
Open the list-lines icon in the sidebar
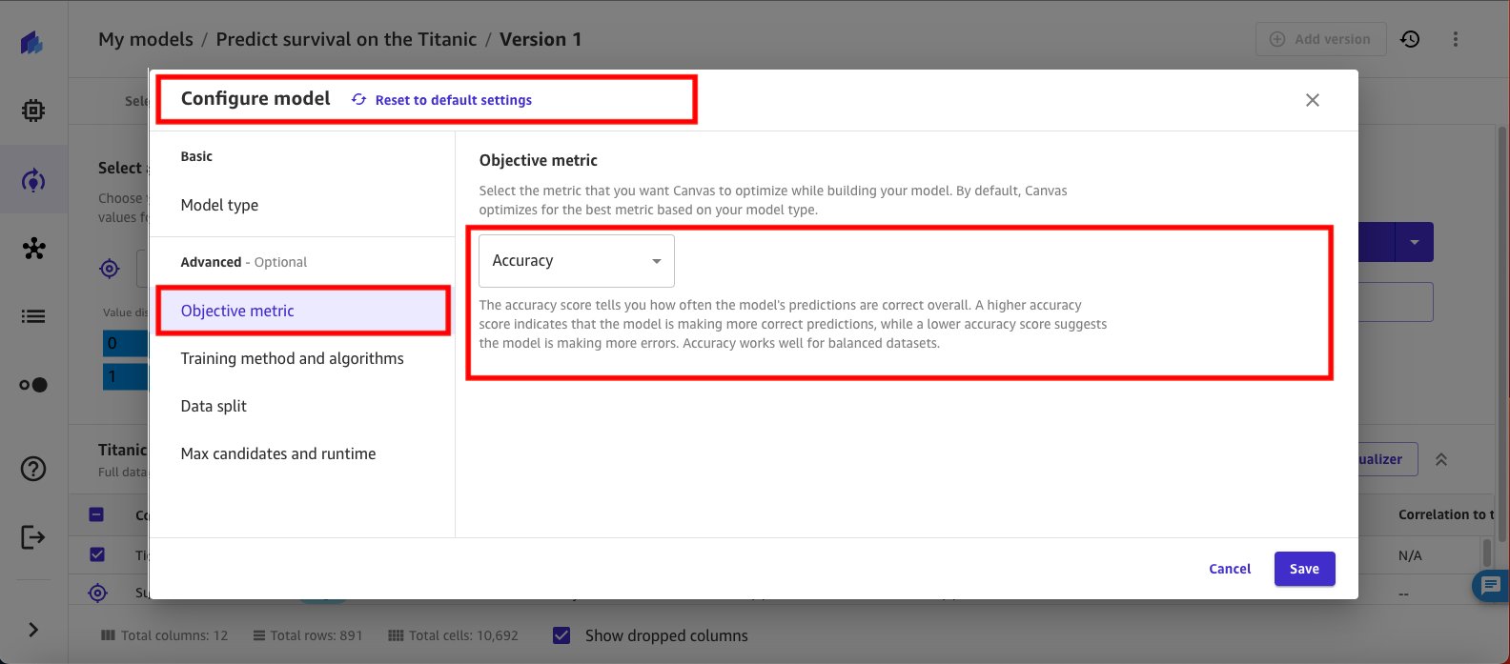coord(33,316)
